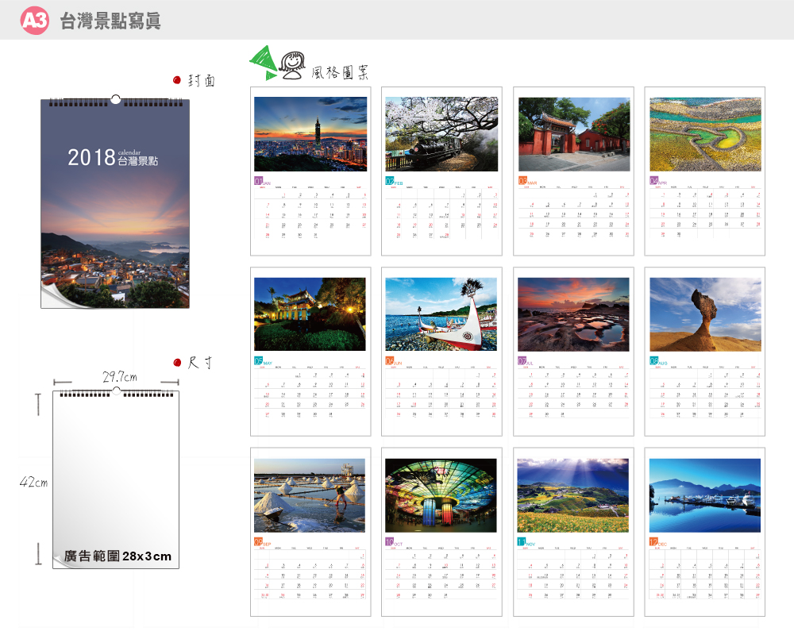Click the red dot beside 尺寸

pyautogui.click(x=177, y=363)
